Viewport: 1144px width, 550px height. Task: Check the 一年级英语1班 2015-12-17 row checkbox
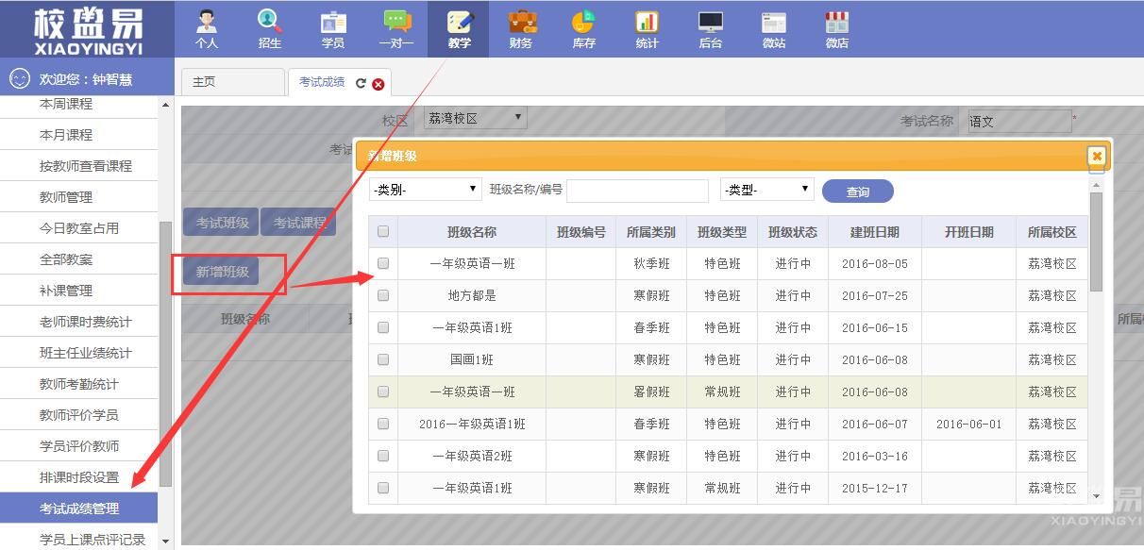[383, 488]
